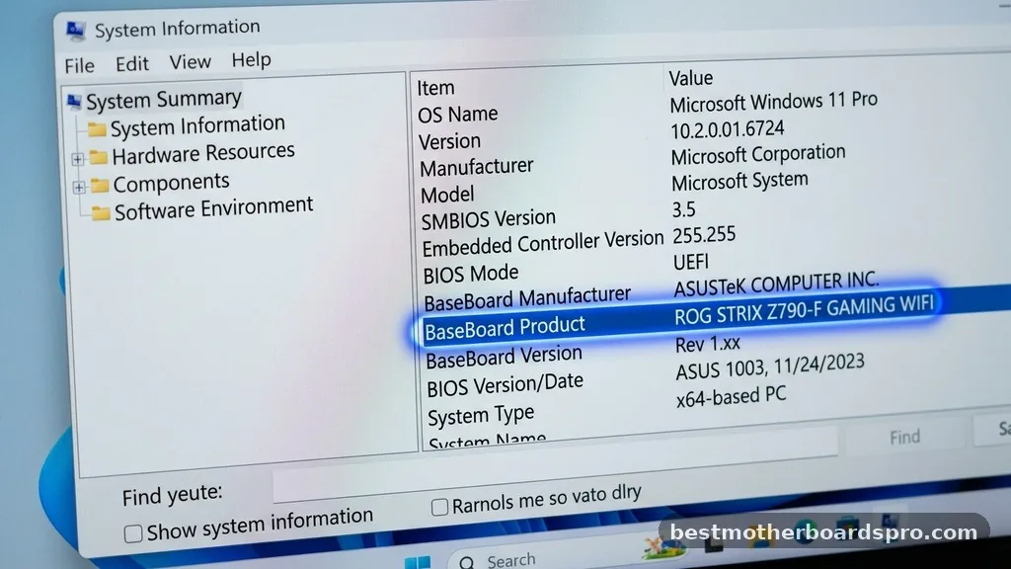Click the value ASUS 1003, 11/24/2023

[x=770, y=367]
